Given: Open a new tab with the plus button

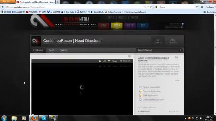Looking at the screenshot, I should click(58, 2).
